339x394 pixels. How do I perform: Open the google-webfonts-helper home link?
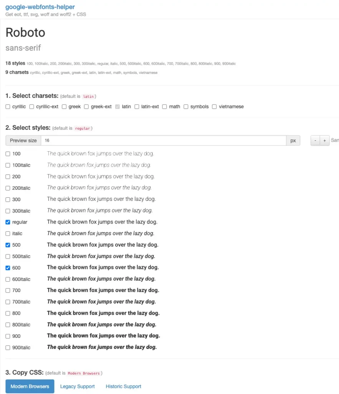tap(40, 7)
